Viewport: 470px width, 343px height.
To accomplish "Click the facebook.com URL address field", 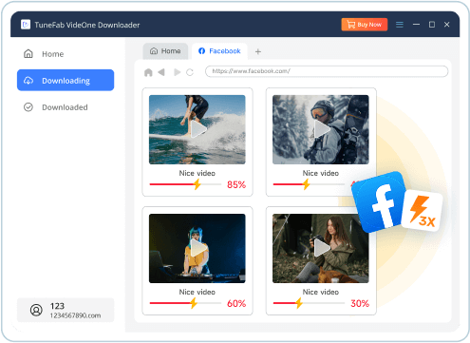I will pyautogui.click(x=327, y=71).
